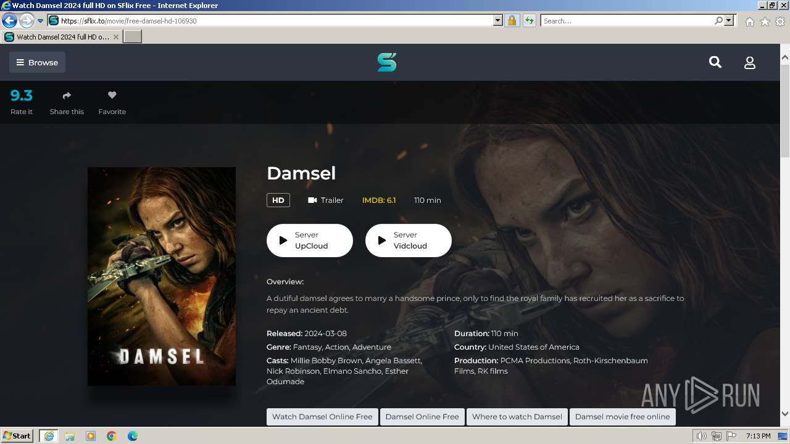Open the Trailer link
This screenshot has height=444, width=790.
325,200
